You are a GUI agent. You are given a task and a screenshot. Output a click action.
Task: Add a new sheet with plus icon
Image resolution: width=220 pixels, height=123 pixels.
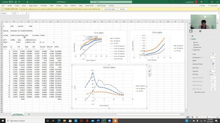pyautogui.click(x=29, y=114)
